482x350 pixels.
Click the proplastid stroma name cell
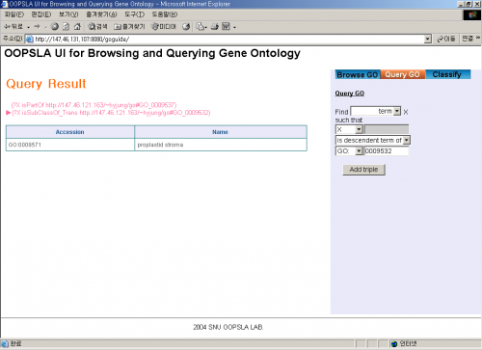pyautogui.click(x=221, y=145)
